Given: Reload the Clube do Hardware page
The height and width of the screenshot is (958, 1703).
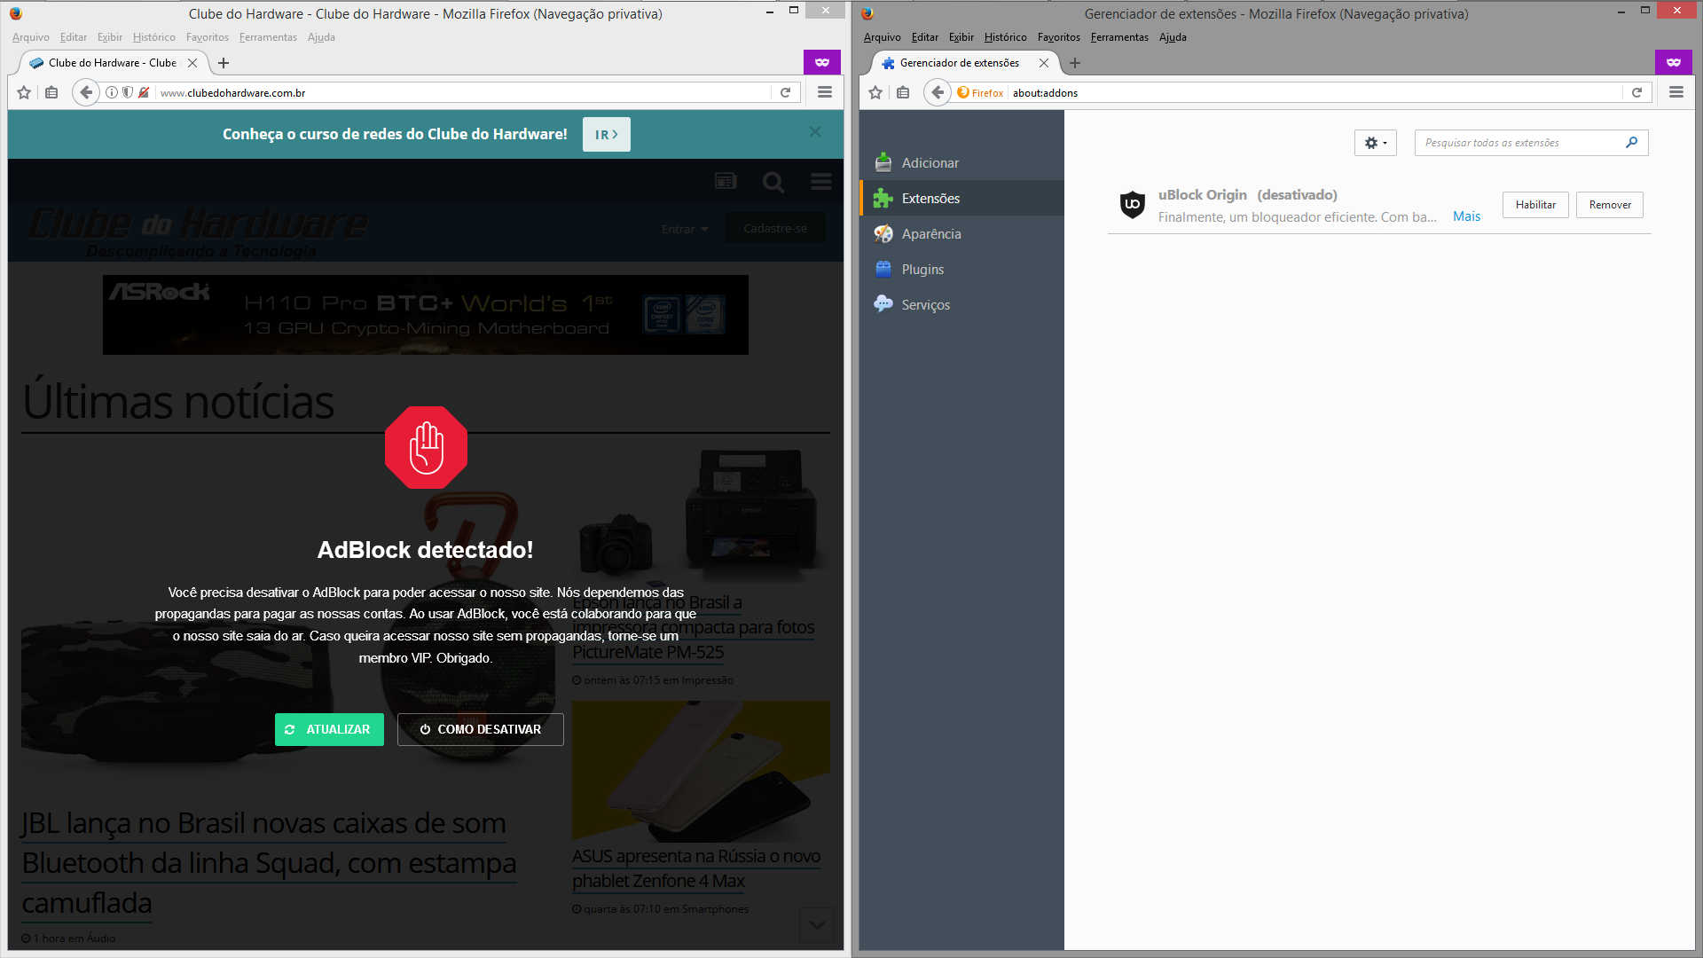Looking at the screenshot, I should [x=785, y=92].
